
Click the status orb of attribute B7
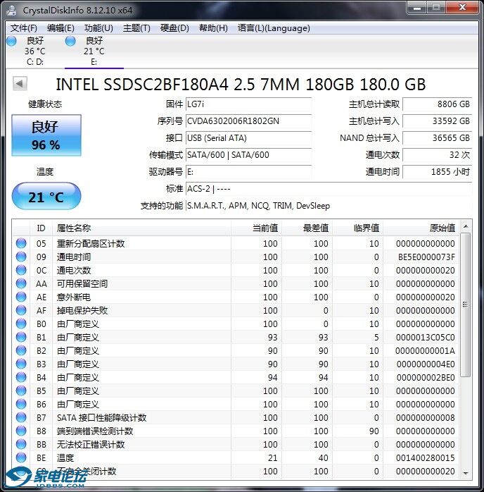click(x=21, y=417)
